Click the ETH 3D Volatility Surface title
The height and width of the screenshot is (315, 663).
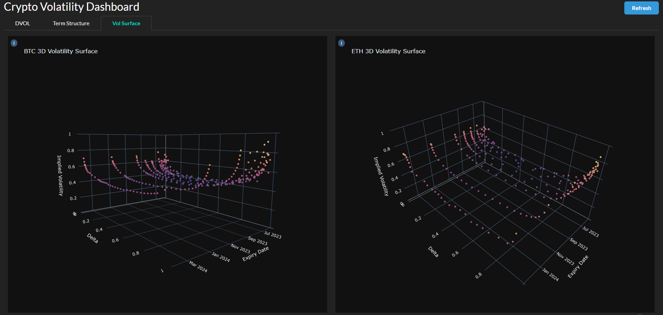[x=388, y=51]
